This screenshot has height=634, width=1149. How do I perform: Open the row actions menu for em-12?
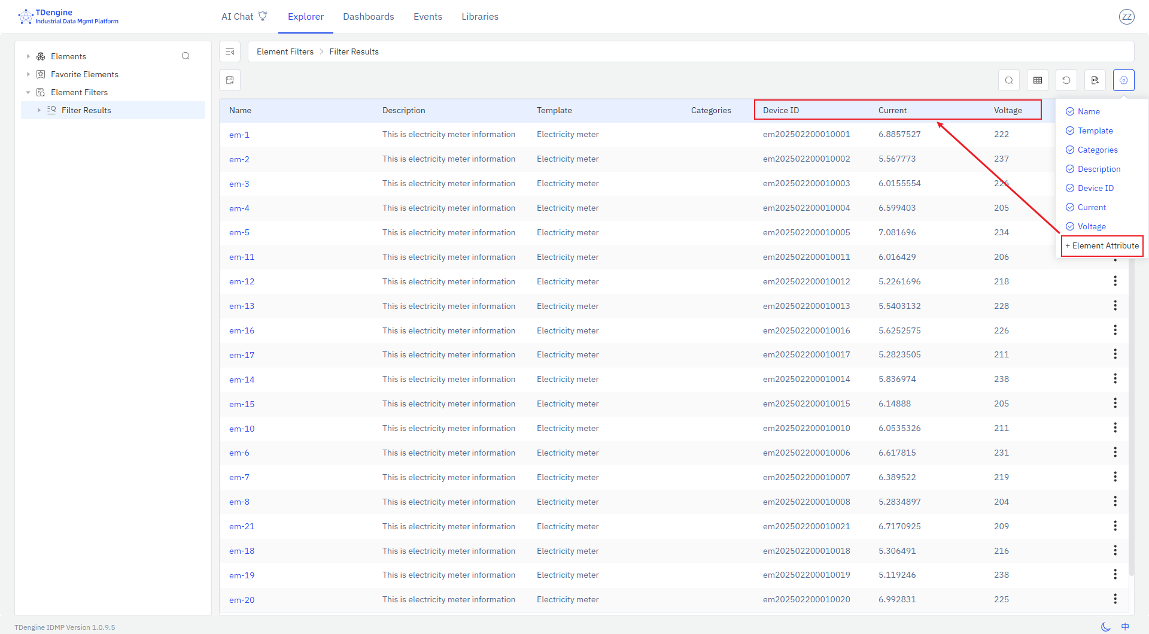pos(1115,281)
